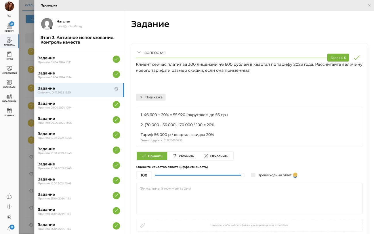Click the Курсы tab behind the panel
374x234 pixels.
[29, 5]
